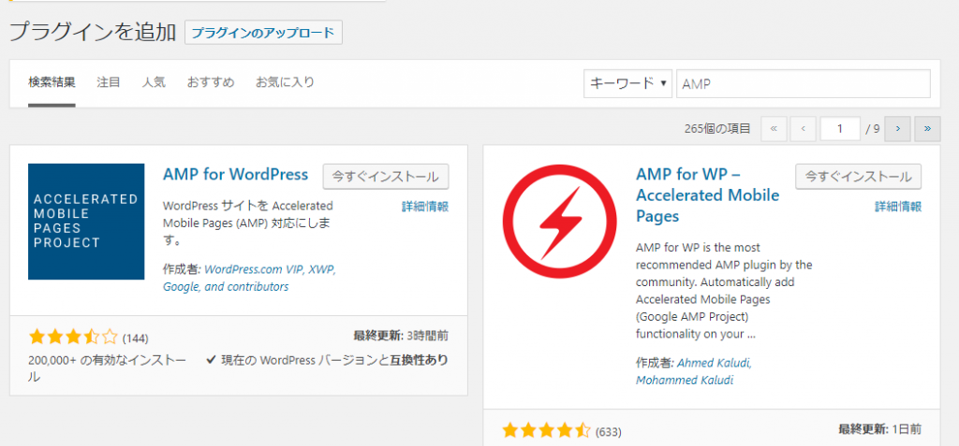Click the 200,000+ の有効なインストール text
Viewport: 959px width, 446px height.
coord(108,368)
